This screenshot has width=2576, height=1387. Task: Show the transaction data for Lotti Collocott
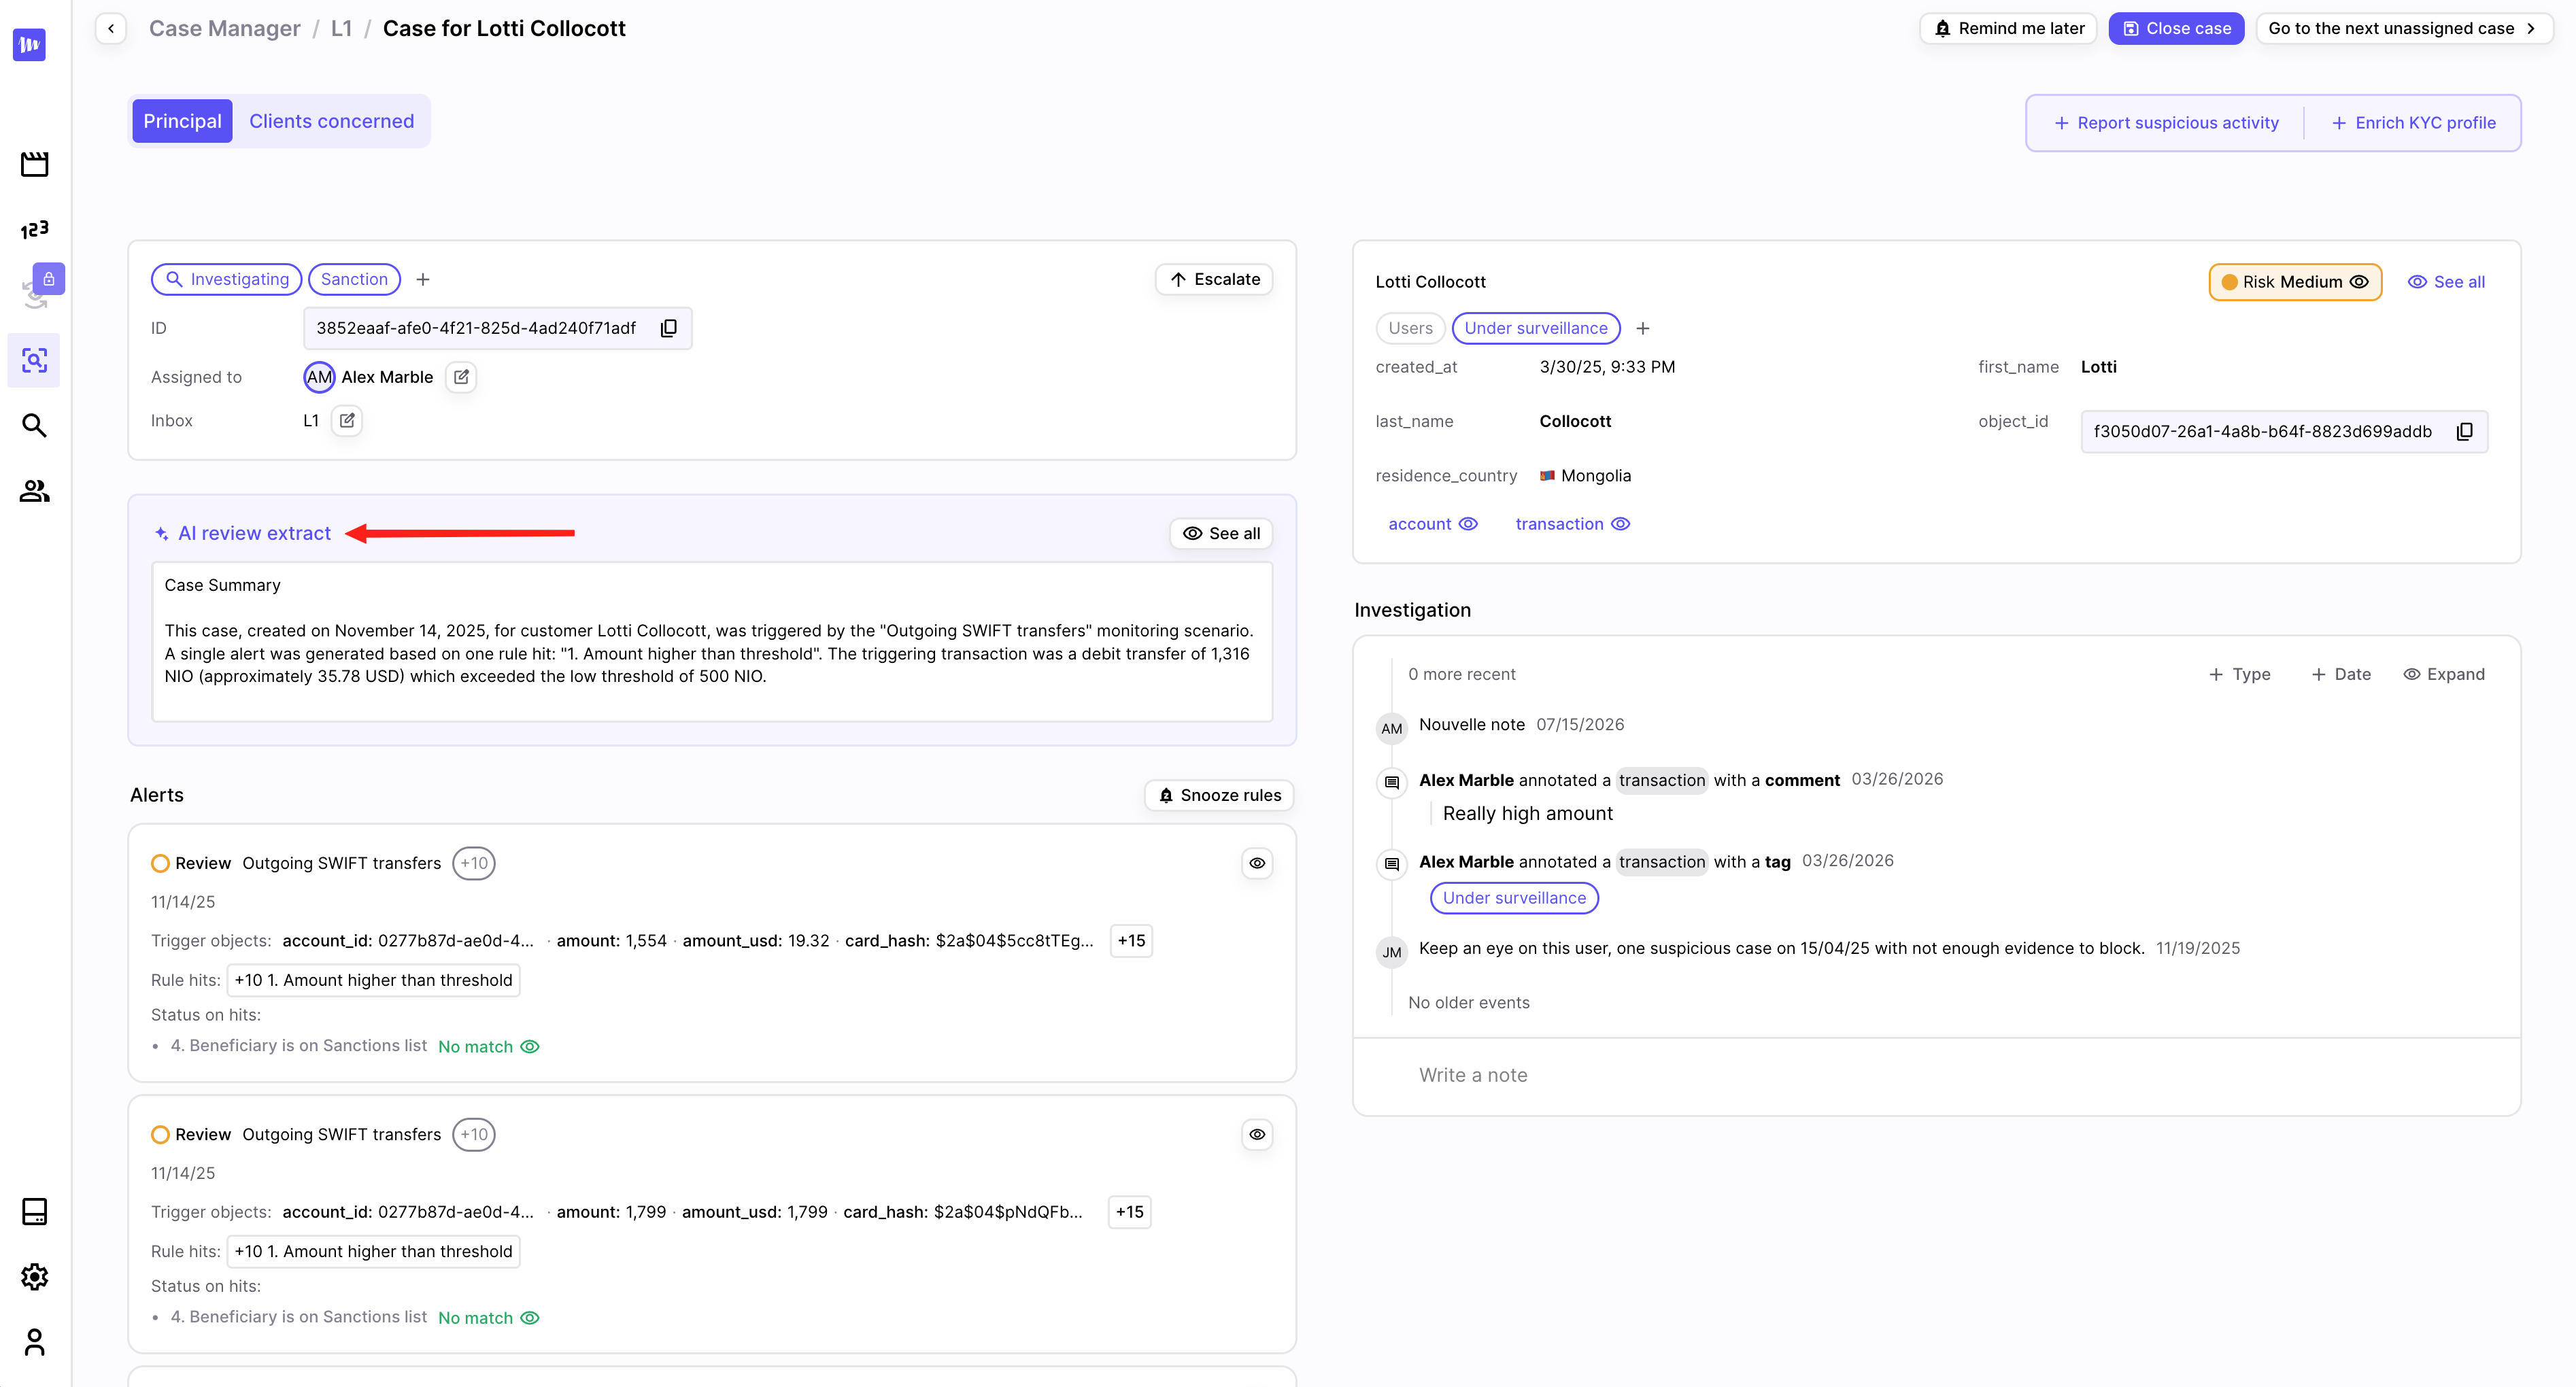tap(1572, 524)
